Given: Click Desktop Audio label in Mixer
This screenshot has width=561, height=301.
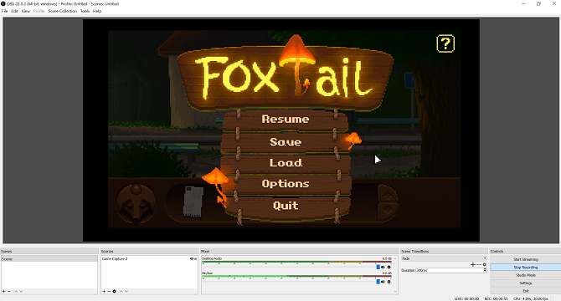Looking at the screenshot, I should click(x=212, y=258).
